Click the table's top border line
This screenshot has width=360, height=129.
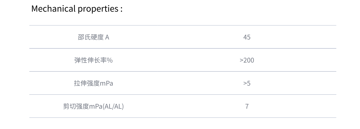click(x=183, y=25)
